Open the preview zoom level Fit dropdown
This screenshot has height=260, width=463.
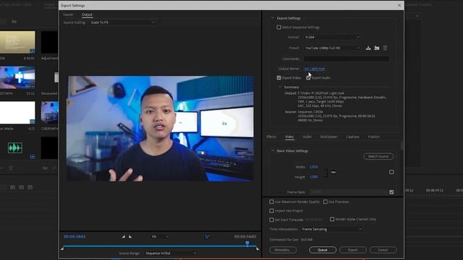[x=160, y=236]
